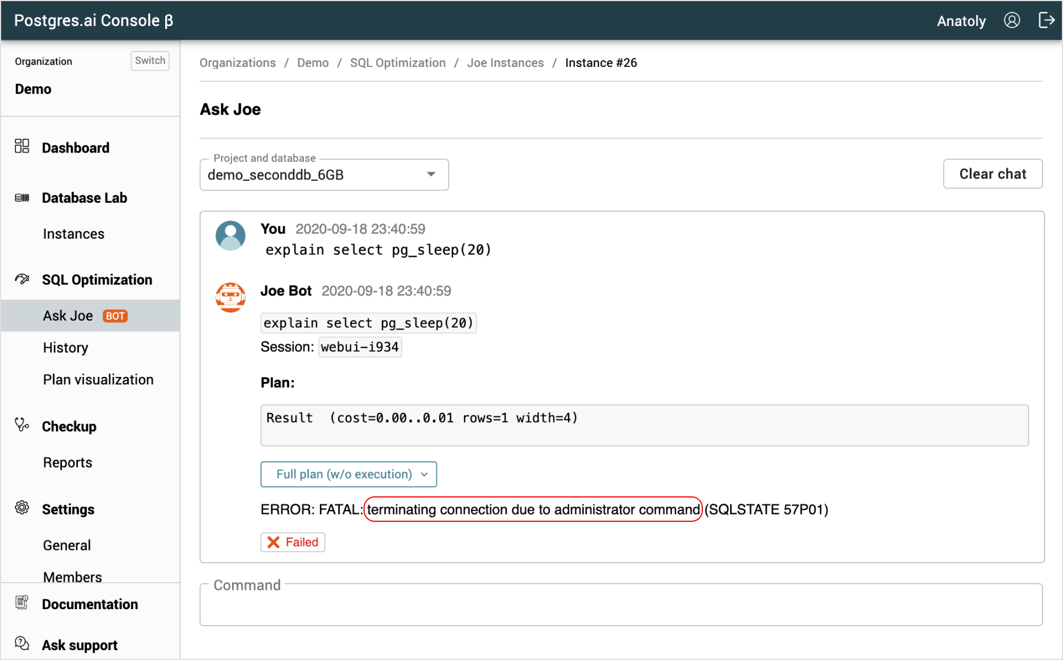Click the SQL Optimization gauge icon
The image size is (1063, 660).
[22, 279]
